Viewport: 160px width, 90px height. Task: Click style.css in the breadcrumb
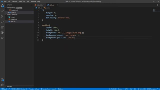pyautogui.click(x=40, y=8)
